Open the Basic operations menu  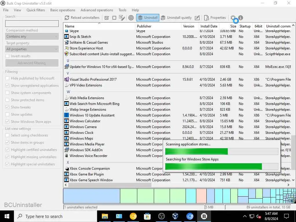tap(63, 10)
